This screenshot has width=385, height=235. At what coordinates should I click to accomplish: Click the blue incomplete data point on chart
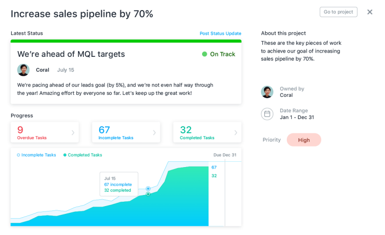[148, 189]
